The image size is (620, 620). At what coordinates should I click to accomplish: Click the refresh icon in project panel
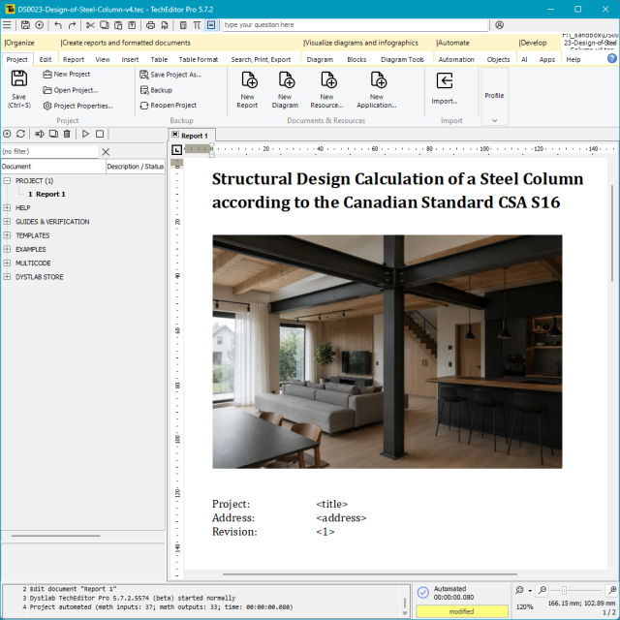tap(20, 134)
